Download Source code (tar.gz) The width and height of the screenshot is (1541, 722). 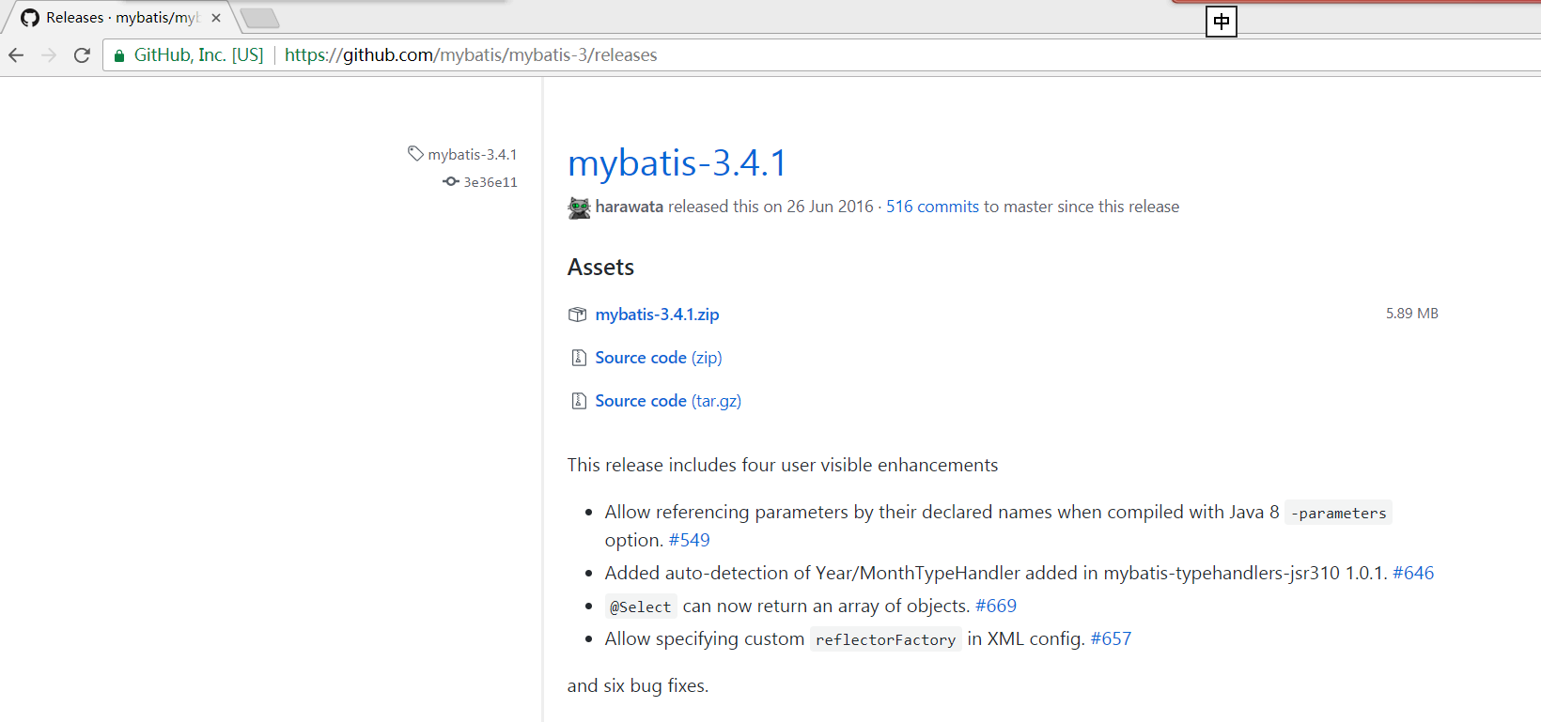click(668, 401)
